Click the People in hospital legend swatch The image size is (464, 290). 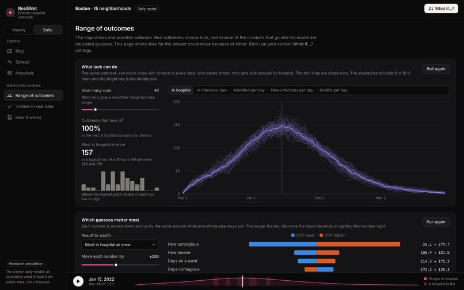pyautogui.click(x=425, y=278)
